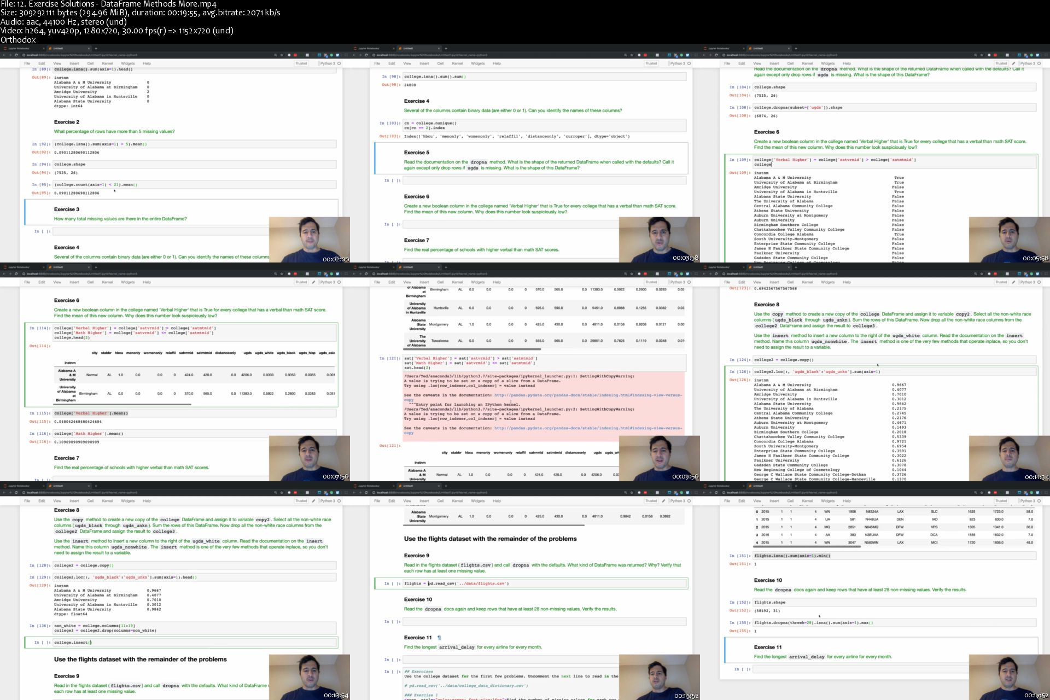Click the pencil edit icon in the 00:15:52 frame
The width and height of the screenshot is (1050, 700).
pyautogui.click(x=663, y=501)
